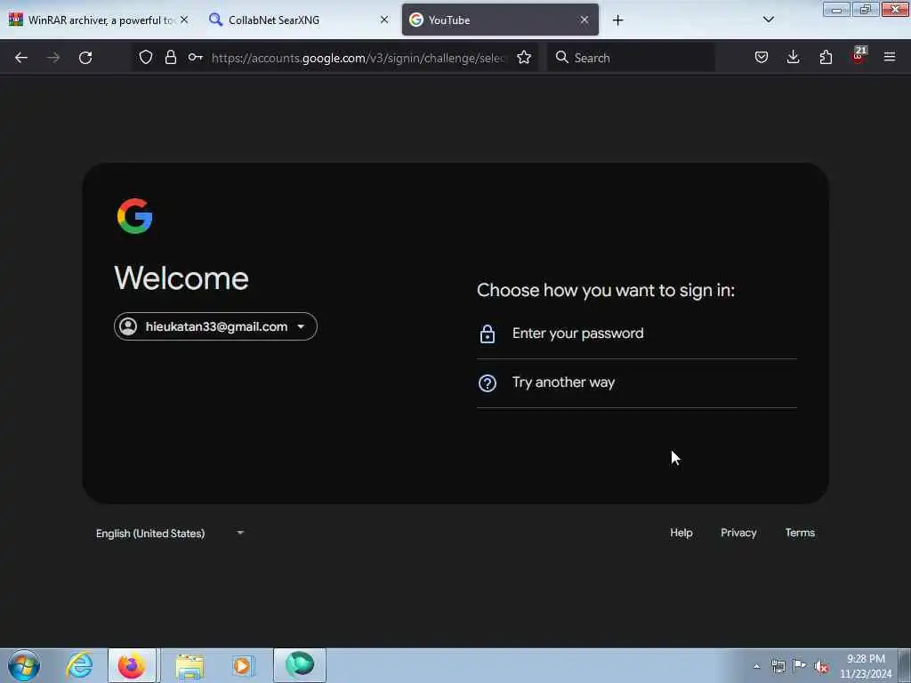This screenshot has height=683, width=911.
Task: Click the network tray icon
Action: pyautogui.click(x=778, y=667)
